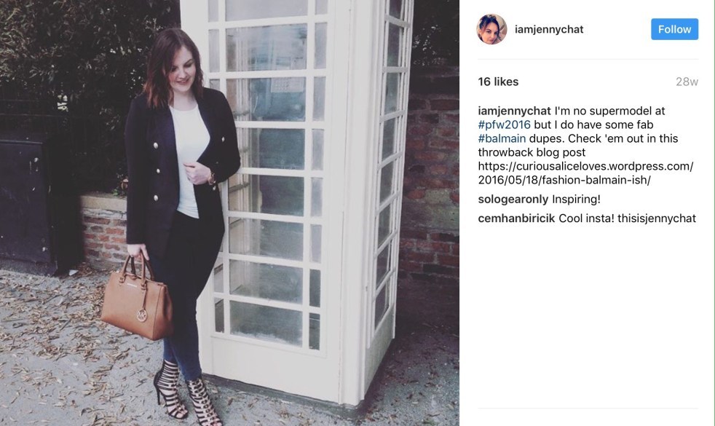Open the #balmain hashtag
The height and width of the screenshot is (426, 715).
tap(502, 138)
